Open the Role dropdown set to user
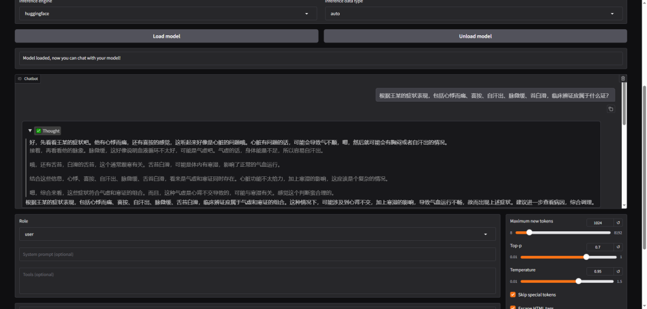This screenshot has height=309, width=647. (258, 234)
